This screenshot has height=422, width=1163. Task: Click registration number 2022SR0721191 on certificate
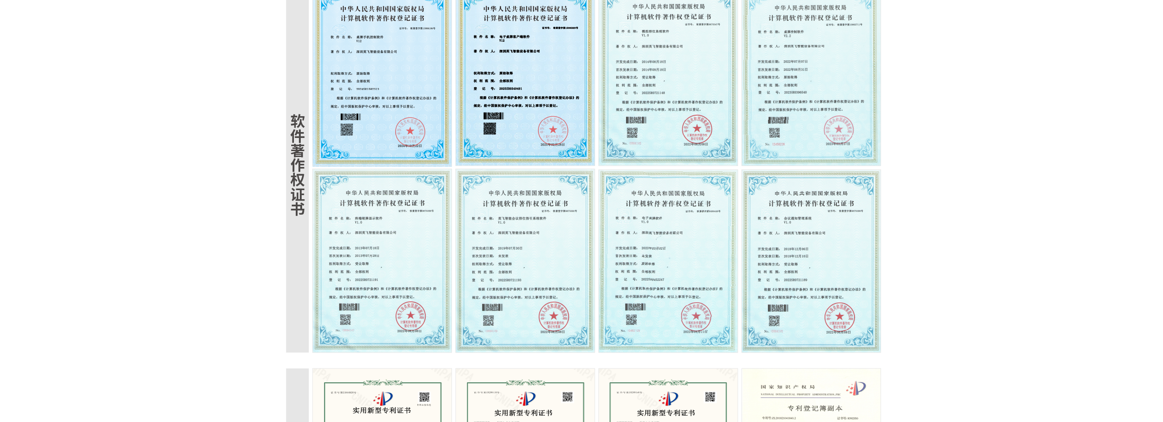pos(366,280)
